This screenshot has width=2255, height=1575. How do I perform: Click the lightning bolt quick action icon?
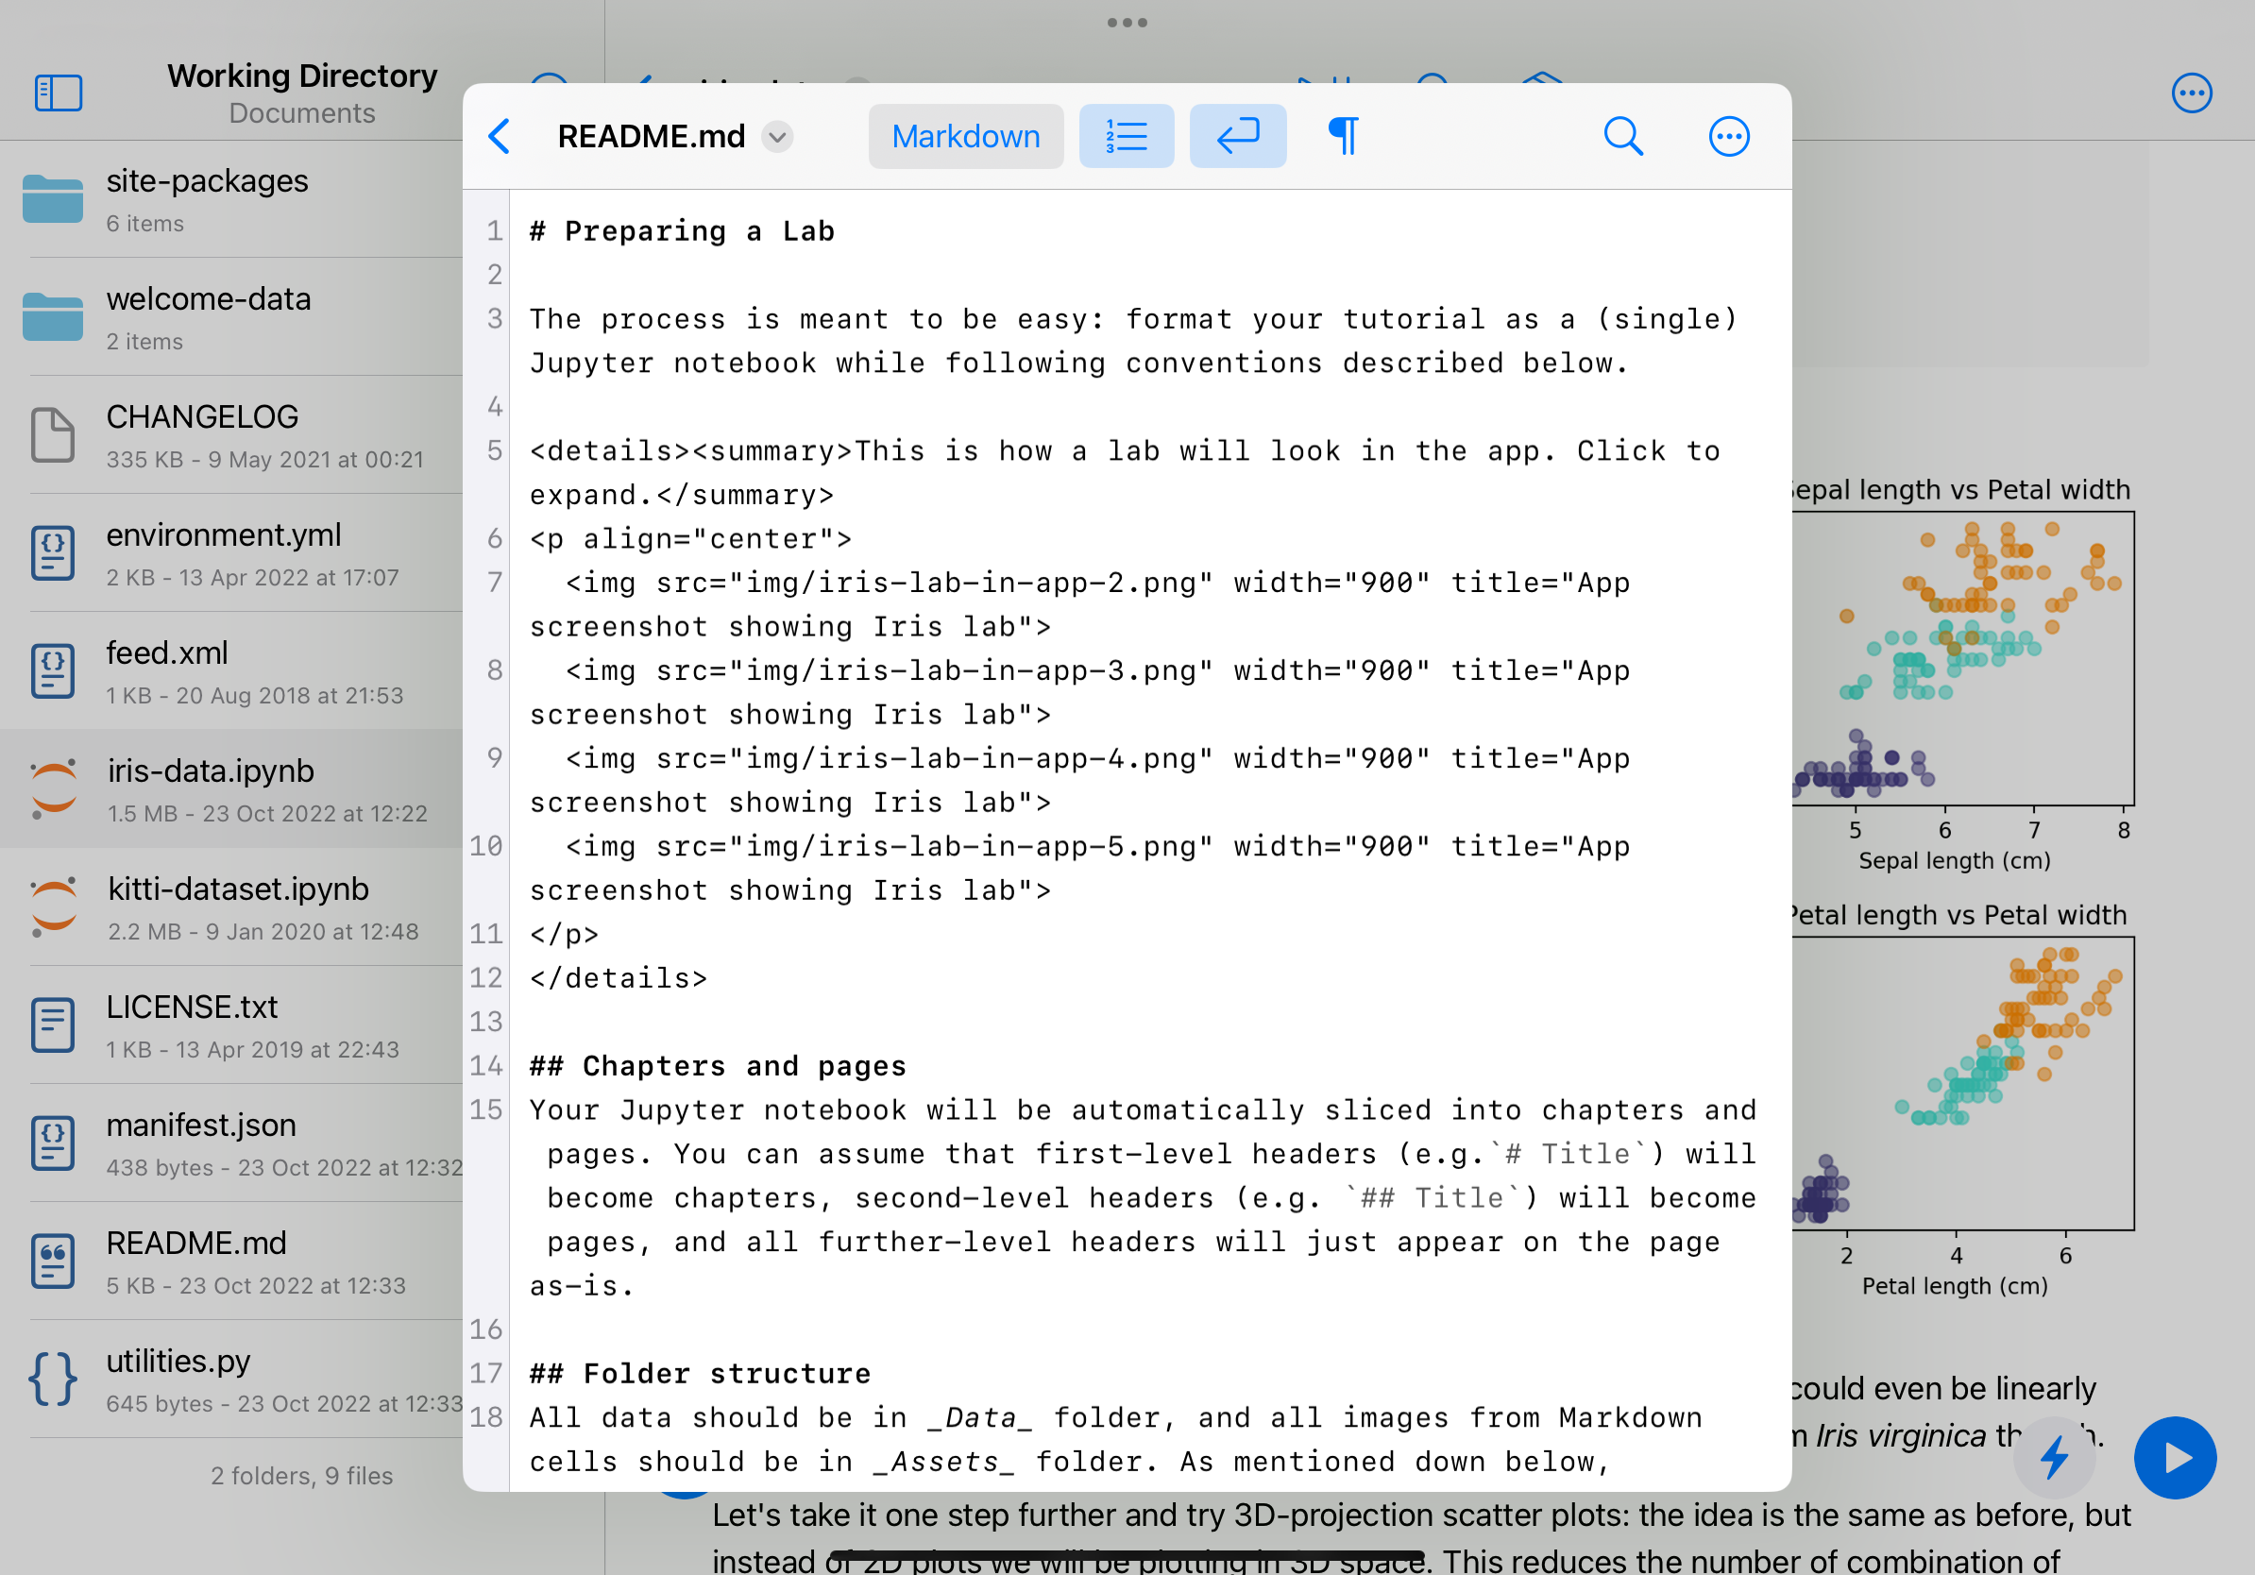(x=2053, y=1457)
